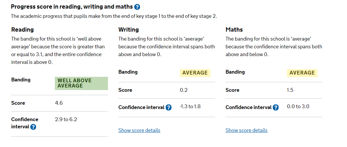Select the Writing score value 0.2
Image resolution: width=347 pixels, height=147 pixels.
coord(184,90)
